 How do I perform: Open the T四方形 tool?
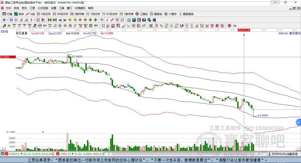(x=93, y=14)
